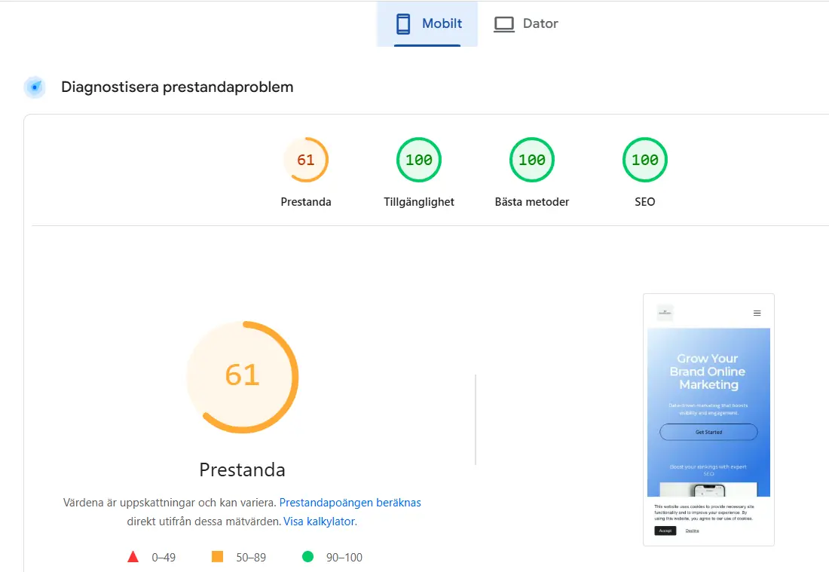The width and height of the screenshot is (829, 572).
Task: Click the Bästa metoder score circle
Action: tap(531, 159)
